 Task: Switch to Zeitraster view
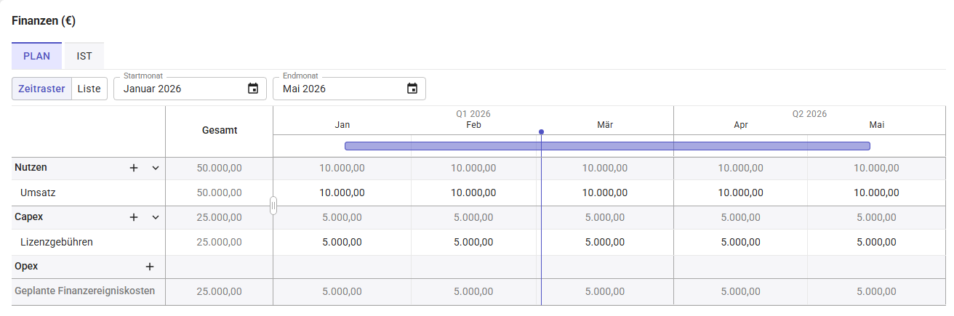pyautogui.click(x=41, y=89)
